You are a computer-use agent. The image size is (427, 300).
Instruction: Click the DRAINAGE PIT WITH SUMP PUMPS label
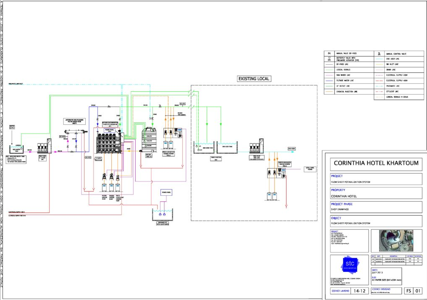tap(163, 224)
